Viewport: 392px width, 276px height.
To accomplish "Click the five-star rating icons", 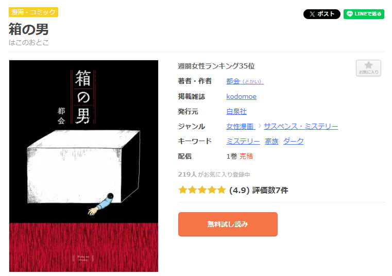I will pos(202,190).
